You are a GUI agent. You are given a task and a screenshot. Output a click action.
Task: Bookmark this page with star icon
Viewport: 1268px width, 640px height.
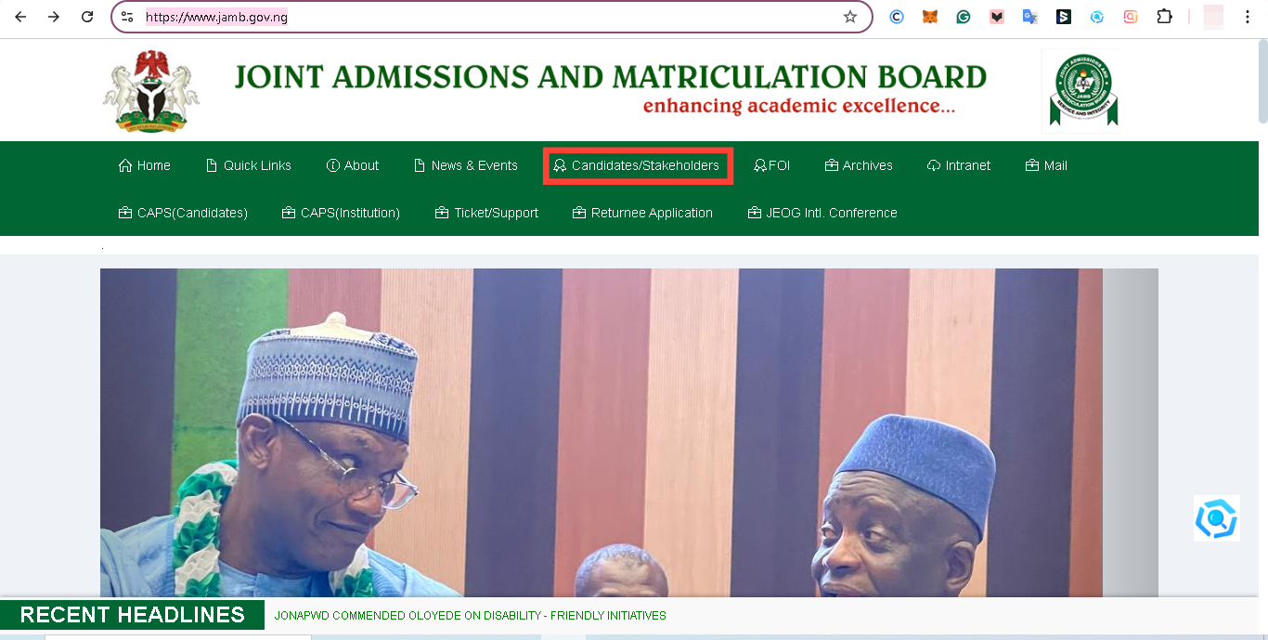pos(849,17)
